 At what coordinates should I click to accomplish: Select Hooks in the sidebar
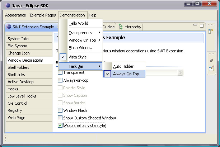29,89
